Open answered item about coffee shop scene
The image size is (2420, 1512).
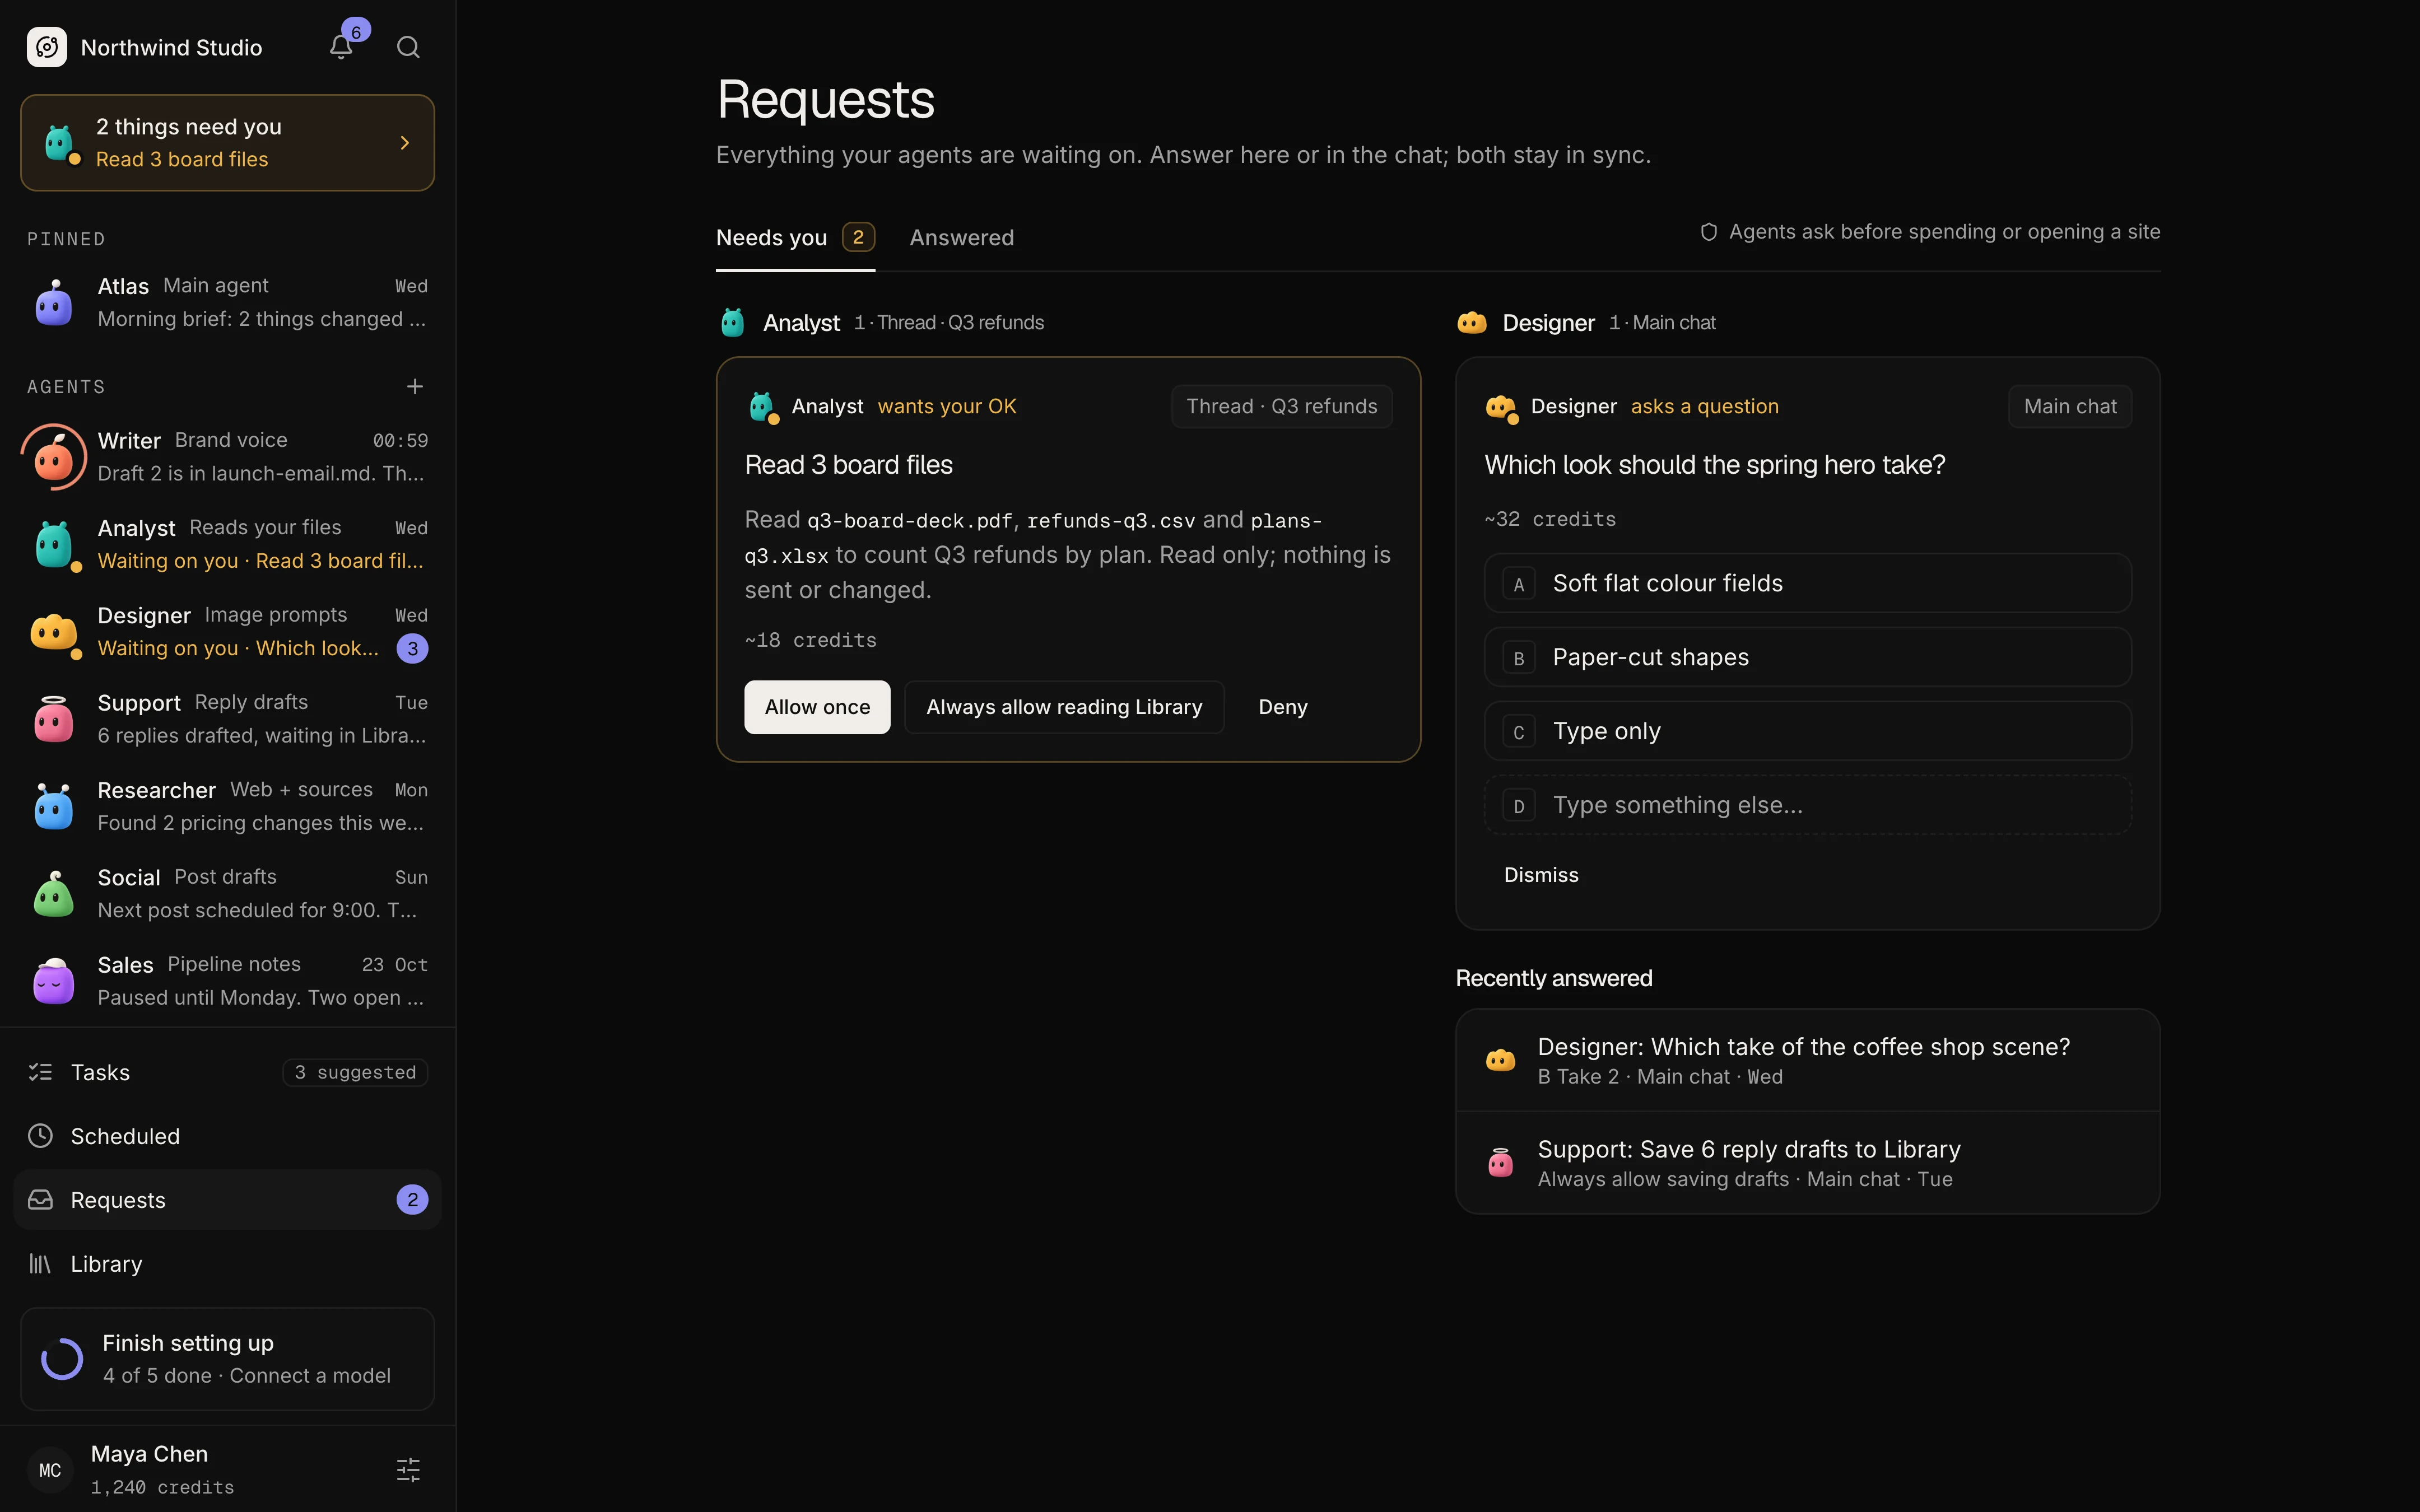1808,1061
